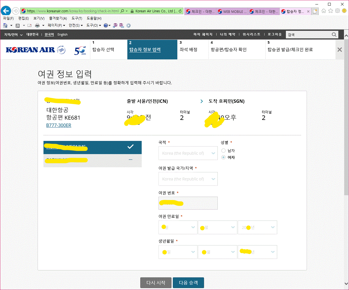Open the 편집(E) menu
This screenshot has height=290, width=349.
tap(24, 18)
